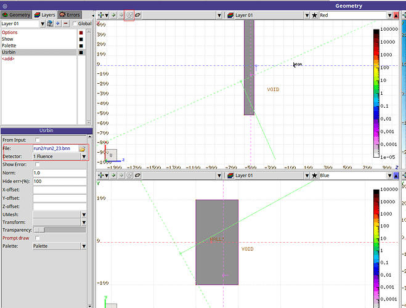Remove layer with the red minus icon
The width and height of the screenshot is (406, 308).
pos(65,24)
